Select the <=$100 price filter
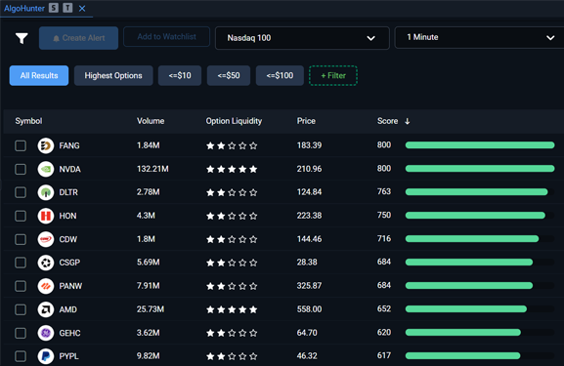 280,75
